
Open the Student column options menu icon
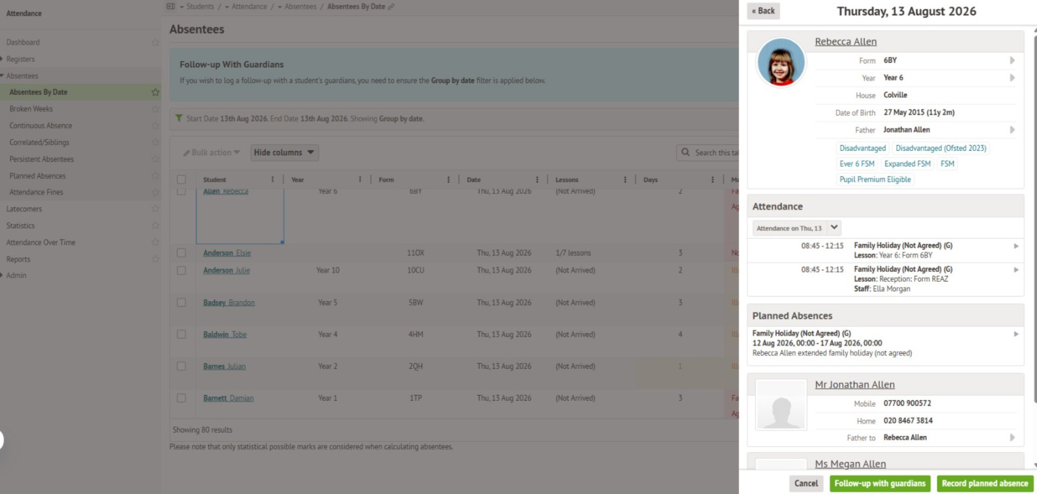[272, 180]
